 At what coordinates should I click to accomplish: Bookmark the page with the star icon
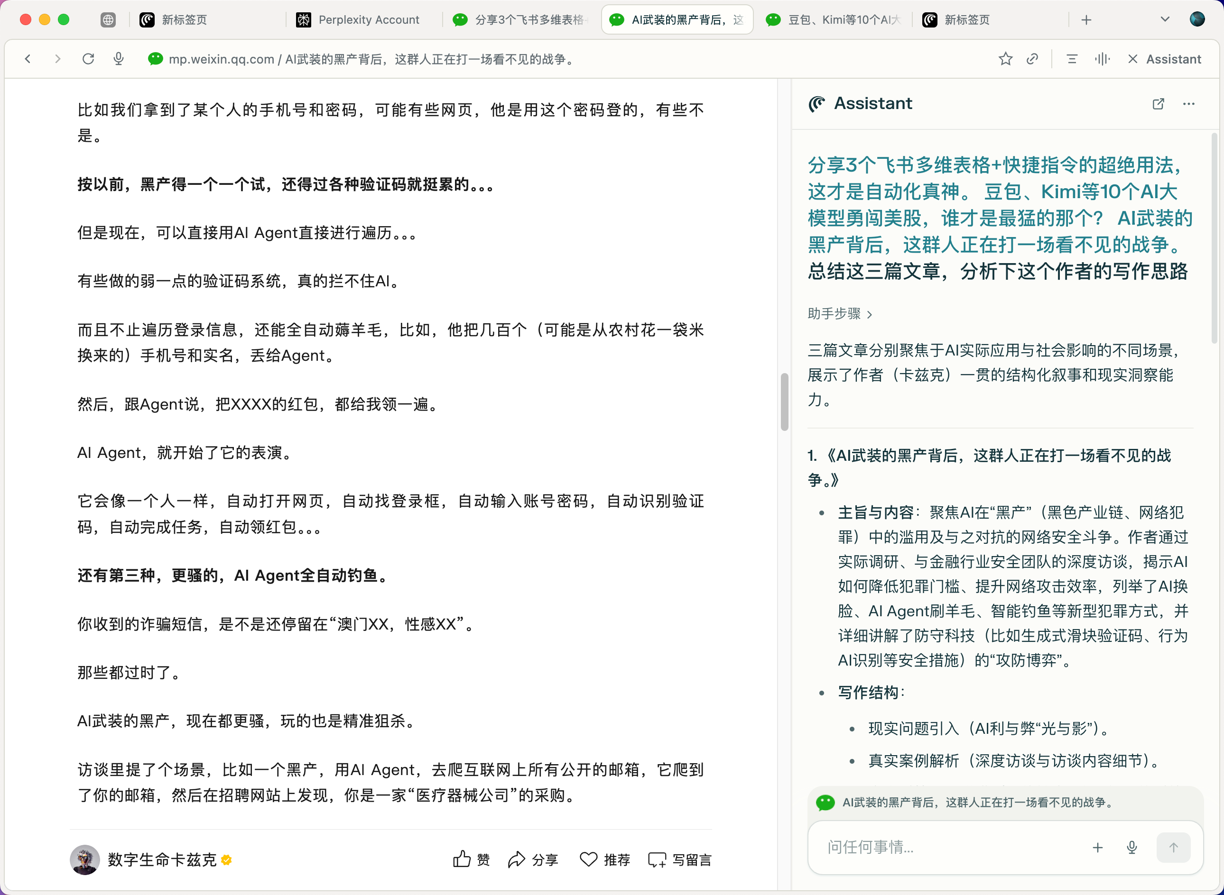coord(1005,59)
